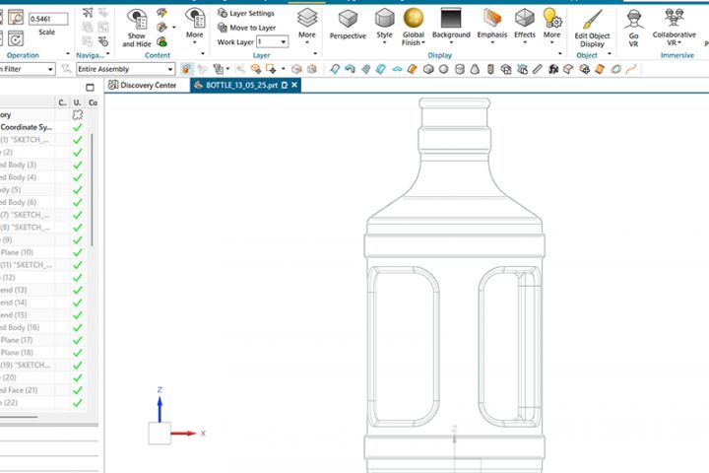
Task: Switch to the Discovery Center tab
Action: point(143,85)
